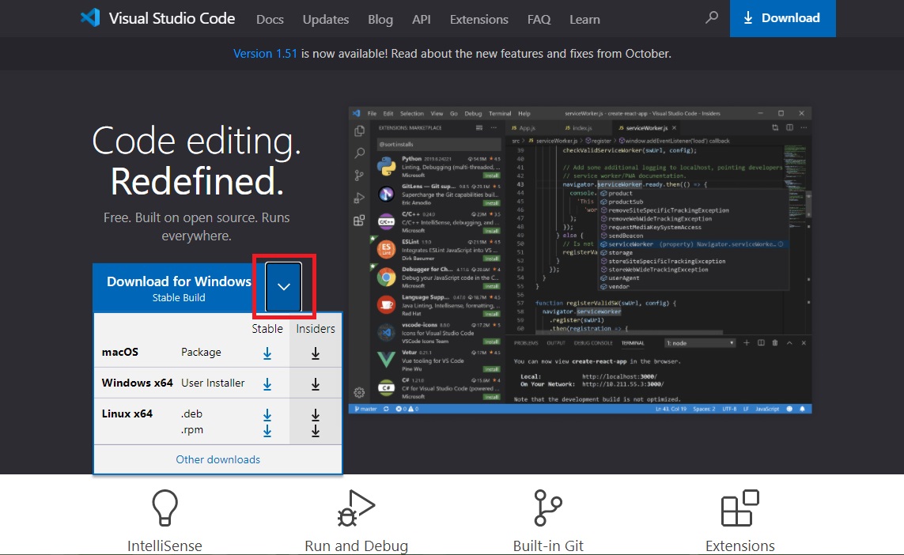Collapse the download options chevron dropdown

click(x=284, y=286)
